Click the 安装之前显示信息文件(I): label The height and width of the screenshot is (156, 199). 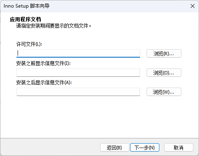(43, 63)
